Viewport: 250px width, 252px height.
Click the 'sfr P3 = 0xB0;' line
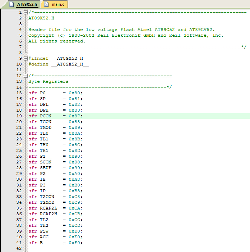coord(55,185)
